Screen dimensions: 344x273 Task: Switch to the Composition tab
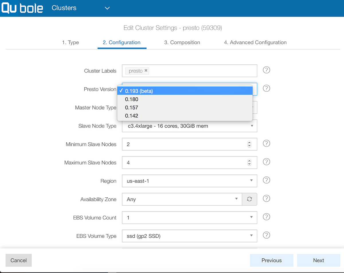tap(182, 42)
